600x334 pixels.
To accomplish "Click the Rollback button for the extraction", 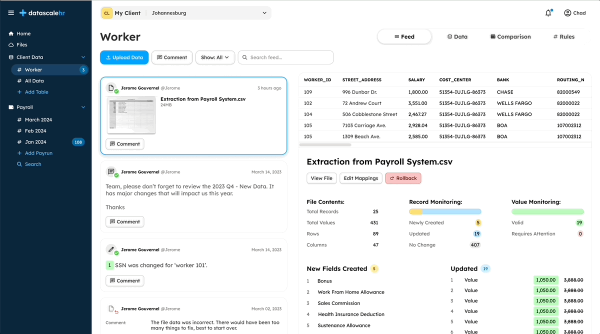I will click(x=403, y=178).
